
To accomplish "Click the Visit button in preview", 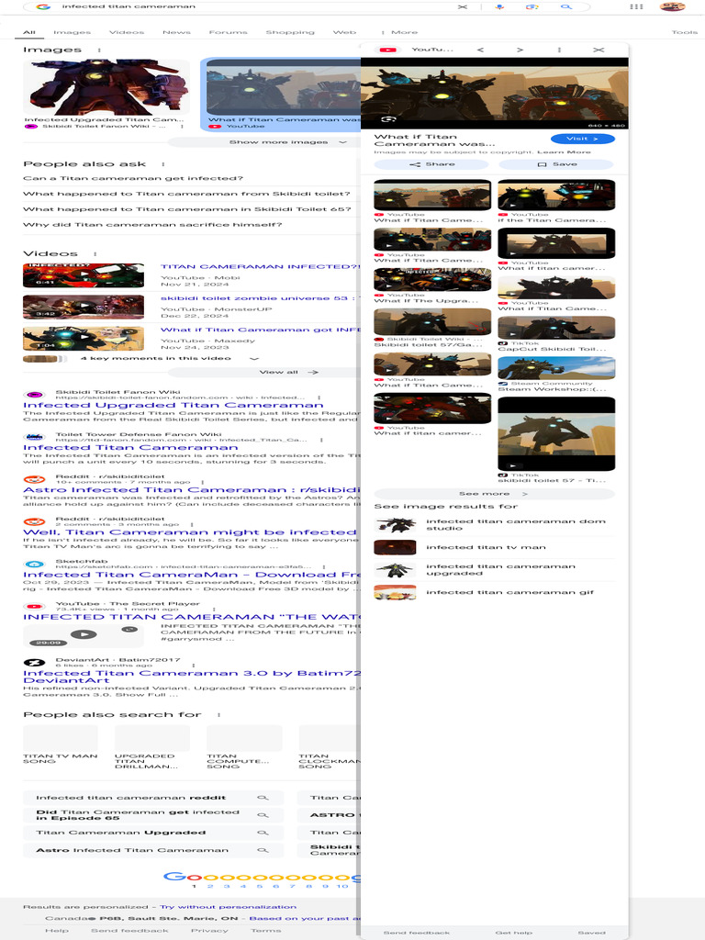I will point(582,140).
